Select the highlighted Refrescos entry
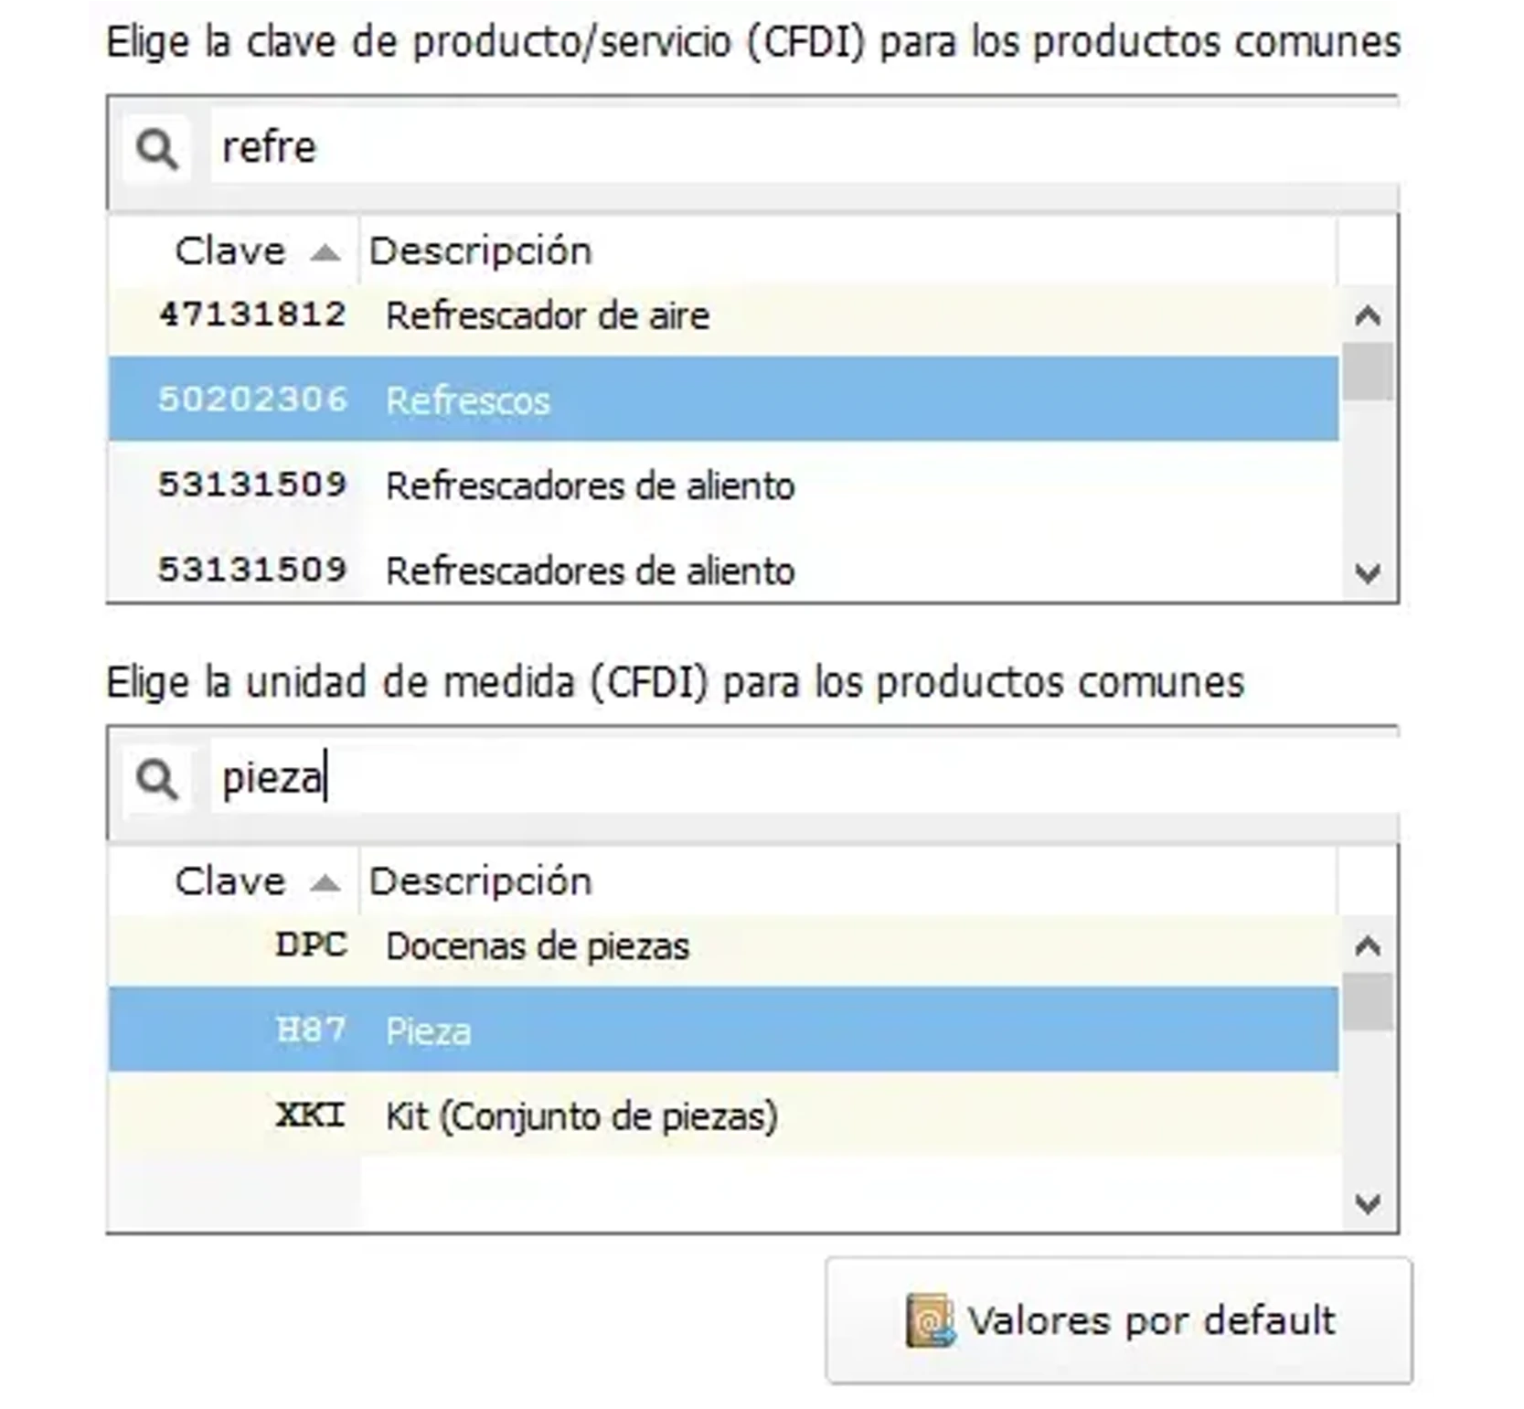The height and width of the screenshot is (1409, 1524). coord(468,400)
